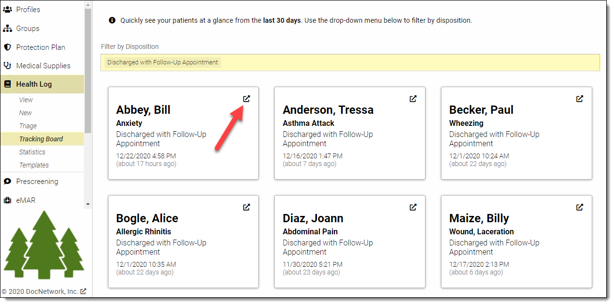The height and width of the screenshot is (305, 614).
Task: Open the Statistics subpage
Action: click(x=32, y=152)
